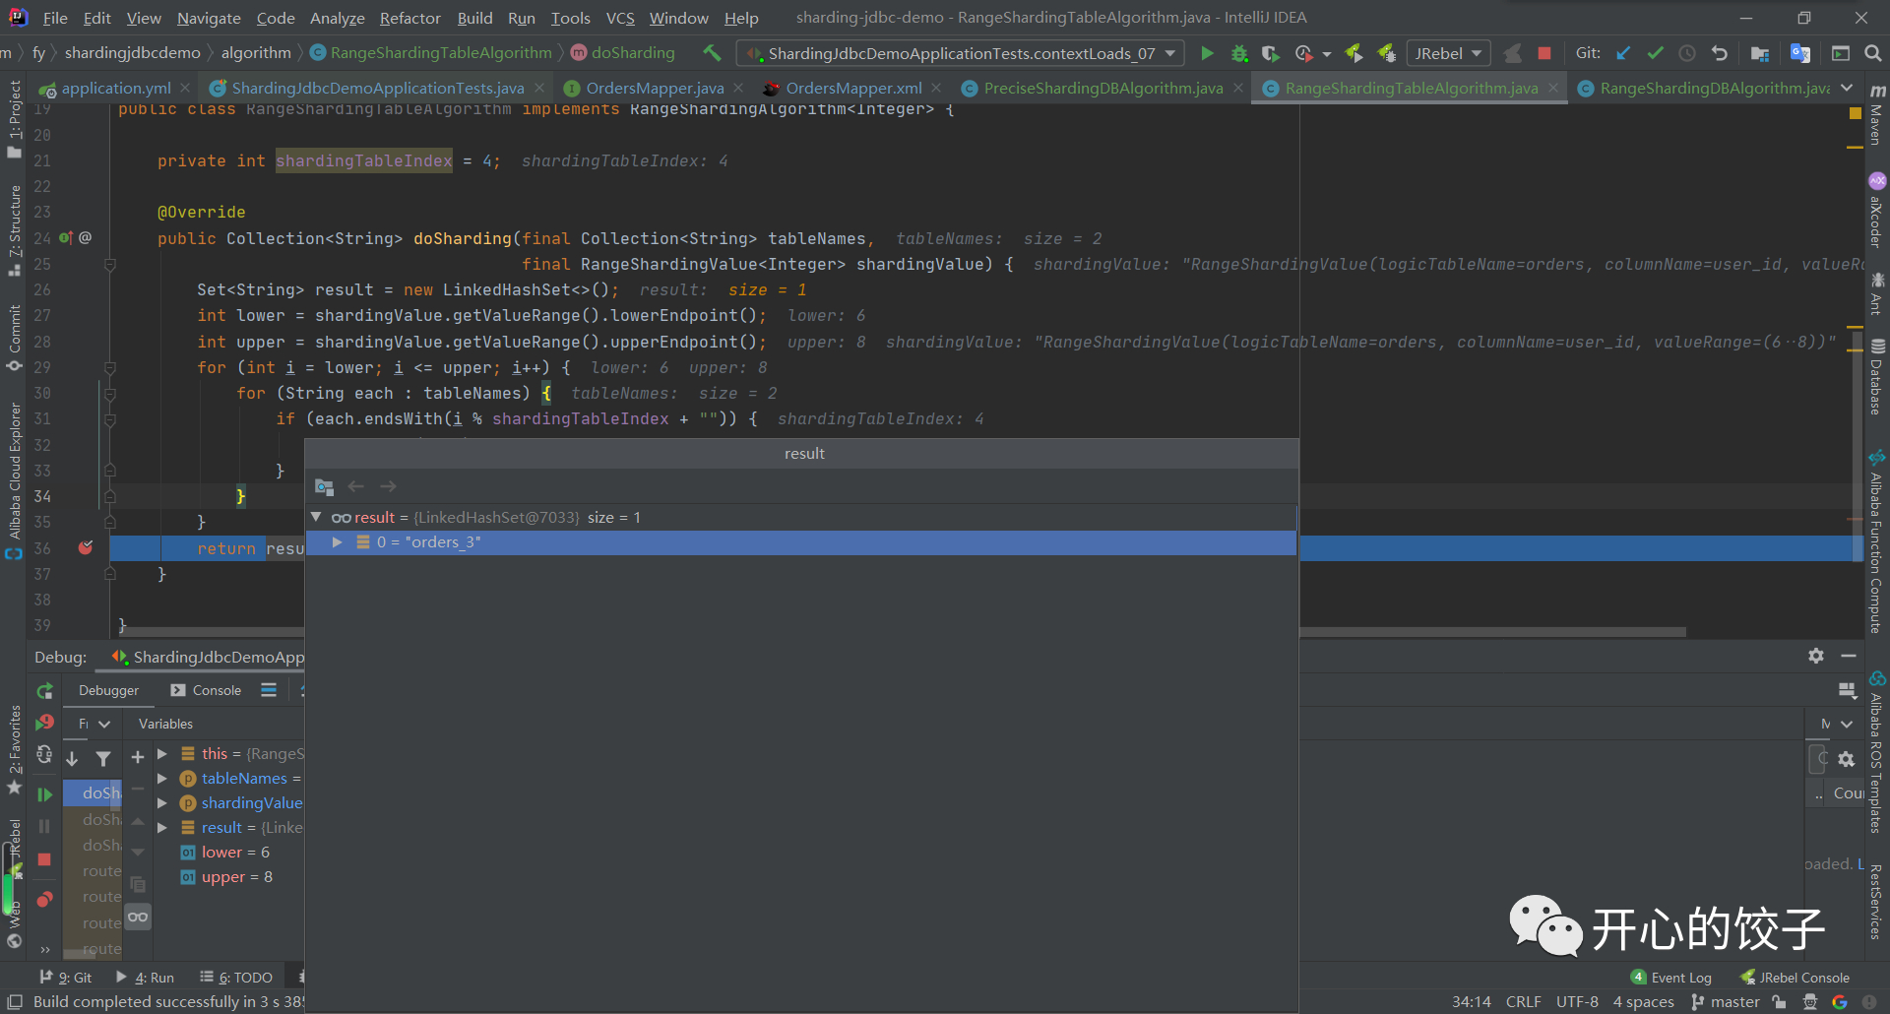This screenshot has width=1890, height=1014.
Task: Click the show watches glasses icon
Action: coord(138,917)
